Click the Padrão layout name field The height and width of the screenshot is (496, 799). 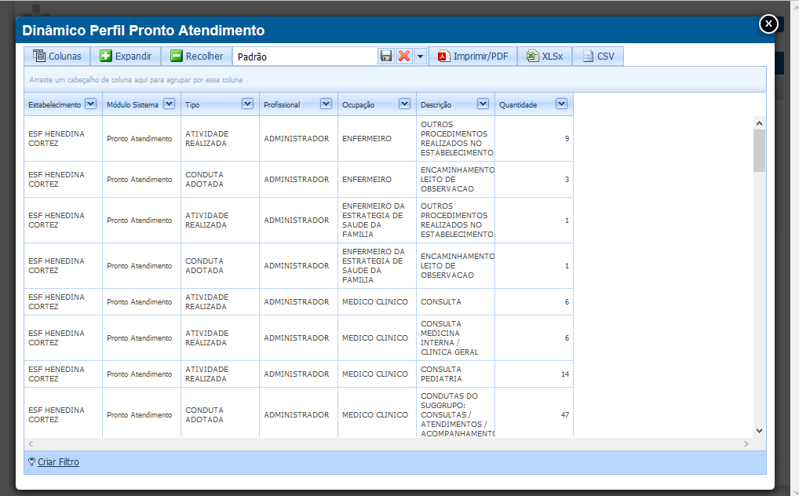coord(306,57)
